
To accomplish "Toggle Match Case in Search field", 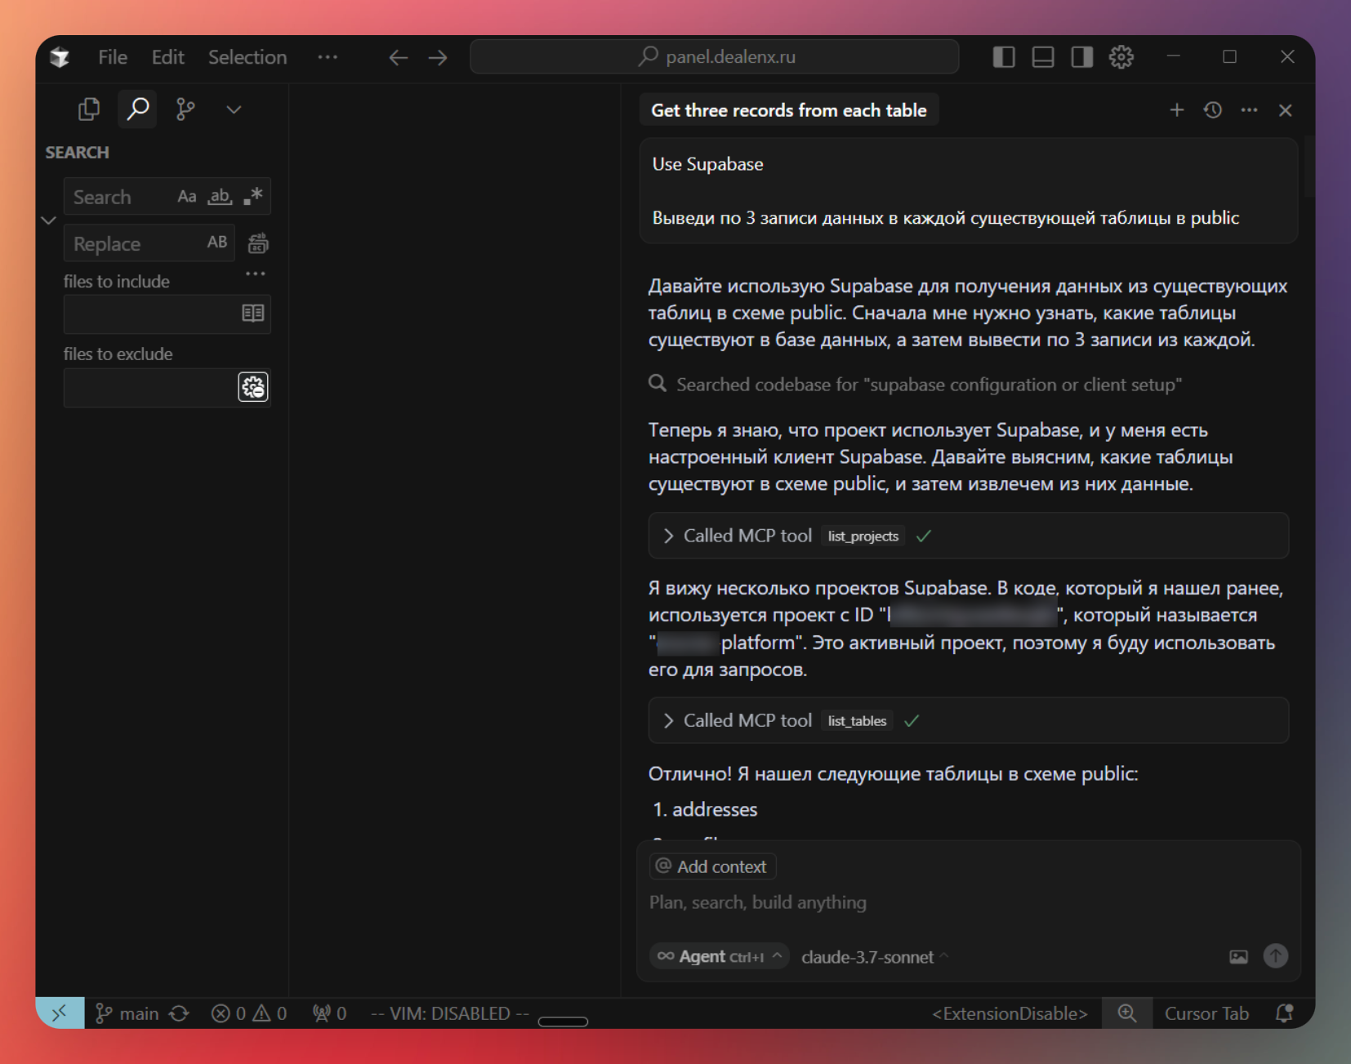I will tap(187, 196).
